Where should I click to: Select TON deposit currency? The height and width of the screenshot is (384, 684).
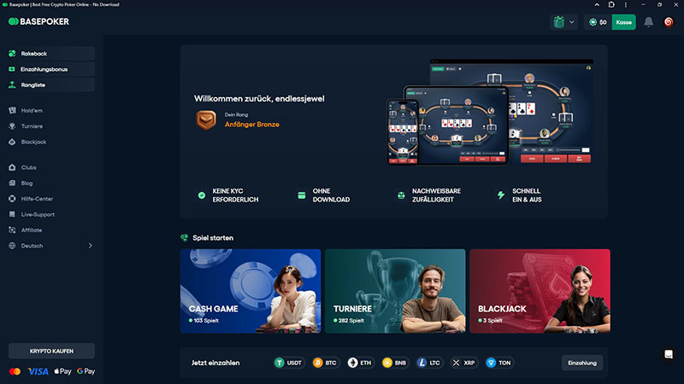pos(499,363)
